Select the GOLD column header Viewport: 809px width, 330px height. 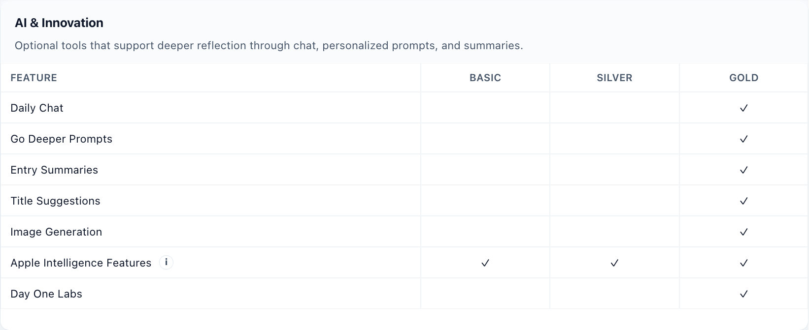(743, 78)
